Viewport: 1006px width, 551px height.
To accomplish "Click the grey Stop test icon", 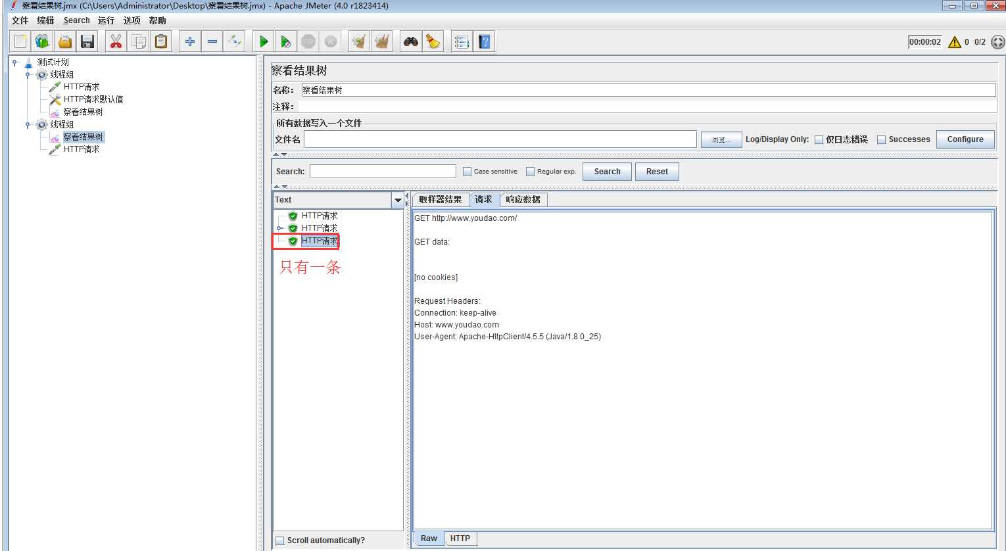I will click(308, 42).
